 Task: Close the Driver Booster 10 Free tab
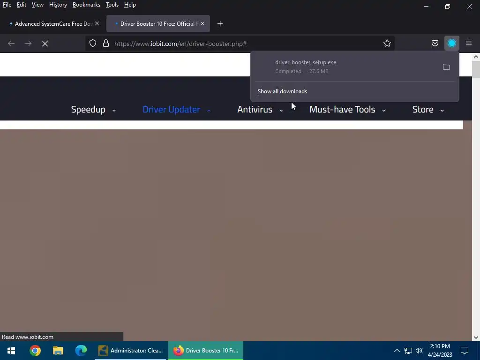point(202,23)
